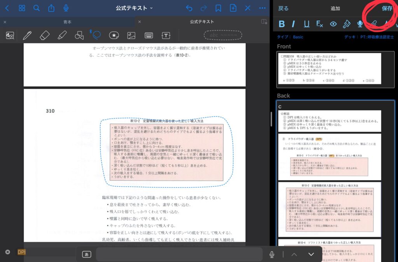Screen dimensions: 398x262
Task: Tap the 戻る back button
Action: coord(284,9)
